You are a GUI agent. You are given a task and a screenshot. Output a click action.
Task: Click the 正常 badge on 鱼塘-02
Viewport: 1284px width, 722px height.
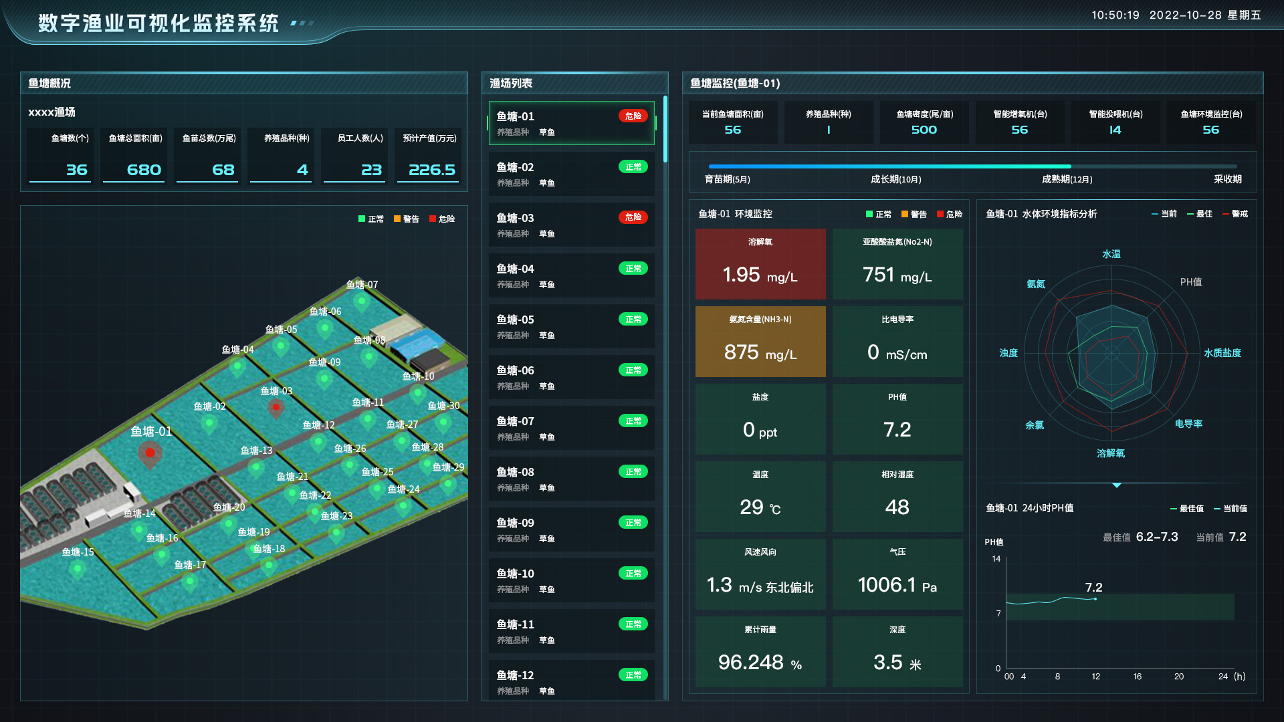(x=633, y=166)
